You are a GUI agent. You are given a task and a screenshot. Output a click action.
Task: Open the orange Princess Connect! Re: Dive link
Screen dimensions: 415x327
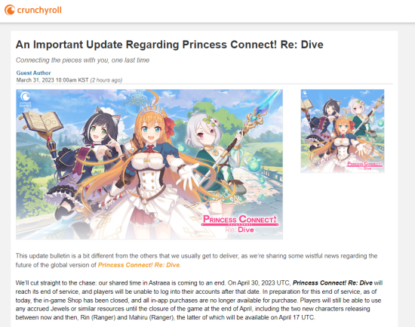coord(139,265)
